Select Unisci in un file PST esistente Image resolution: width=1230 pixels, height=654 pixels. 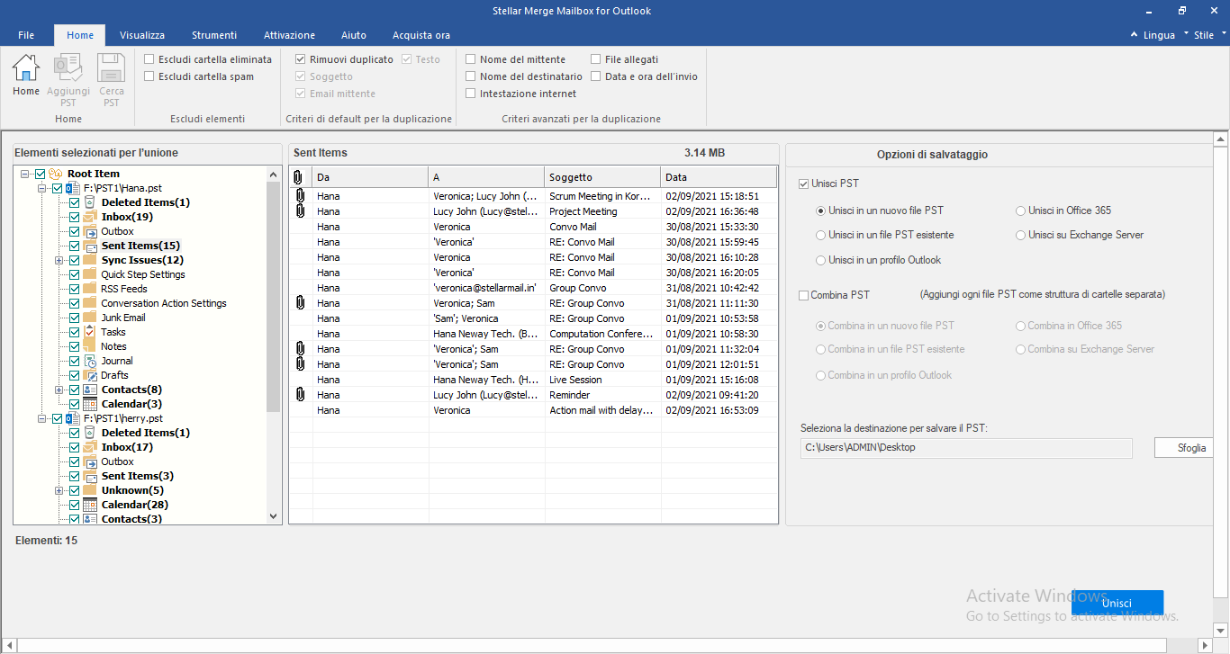pos(820,235)
